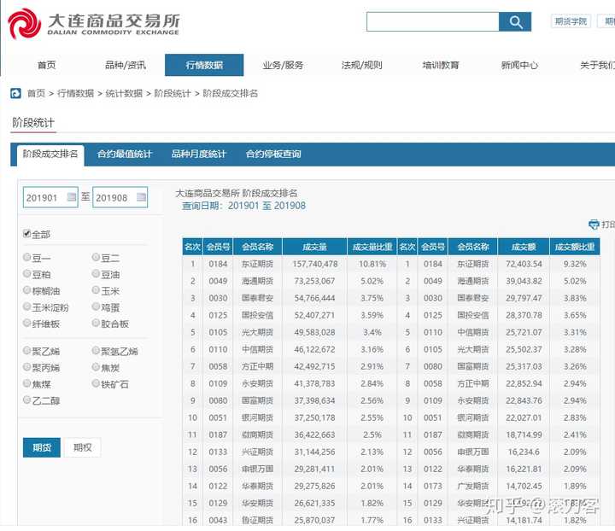Click the 行情数据 breadcrumb link

click(x=76, y=93)
